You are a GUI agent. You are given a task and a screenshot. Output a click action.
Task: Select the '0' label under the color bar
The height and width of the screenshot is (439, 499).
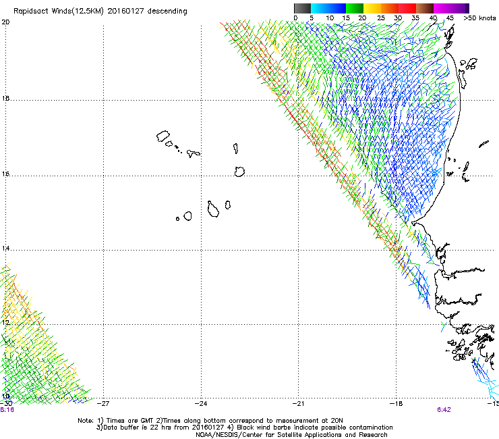click(295, 18)
